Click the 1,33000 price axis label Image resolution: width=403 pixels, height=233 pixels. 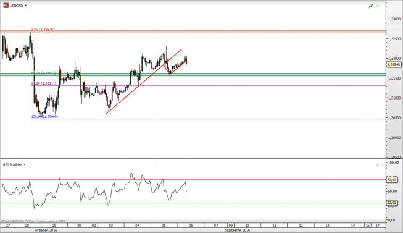click(394, 19)
